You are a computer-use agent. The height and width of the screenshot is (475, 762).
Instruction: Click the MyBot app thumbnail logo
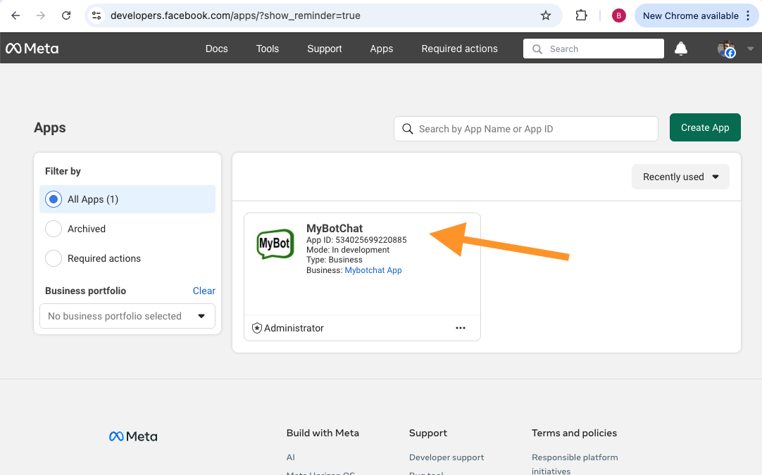pyautogui.click(x=275, y=243)
